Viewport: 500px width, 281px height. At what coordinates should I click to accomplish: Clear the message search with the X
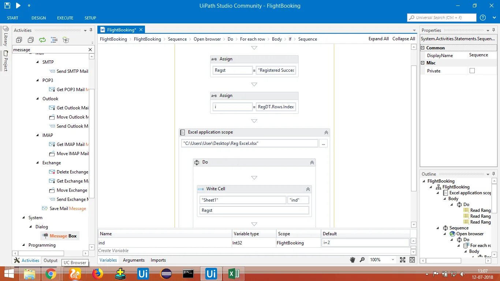click(x=90, y=49)
